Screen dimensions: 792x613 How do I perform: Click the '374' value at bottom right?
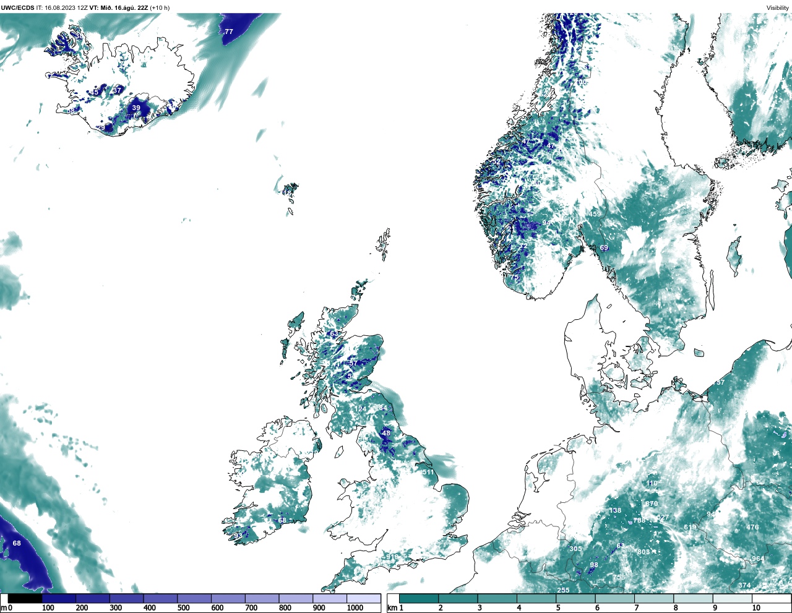(x=744, y=585)
